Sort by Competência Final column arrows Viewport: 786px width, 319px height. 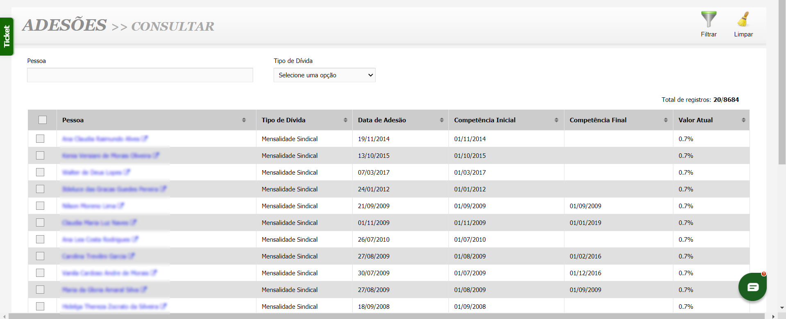666,120
